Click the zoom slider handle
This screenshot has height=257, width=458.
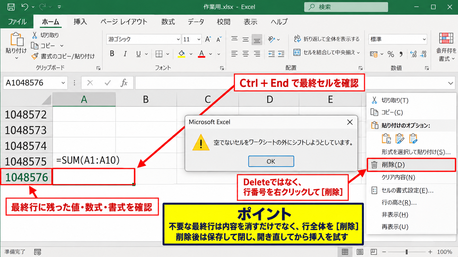click(407, 252)
